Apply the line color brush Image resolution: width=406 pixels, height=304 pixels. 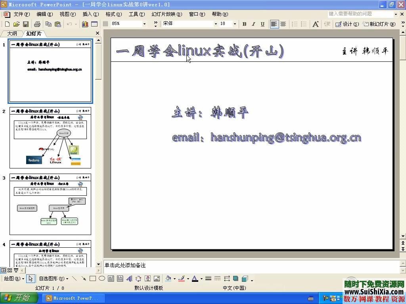click(x=182, y=279)
